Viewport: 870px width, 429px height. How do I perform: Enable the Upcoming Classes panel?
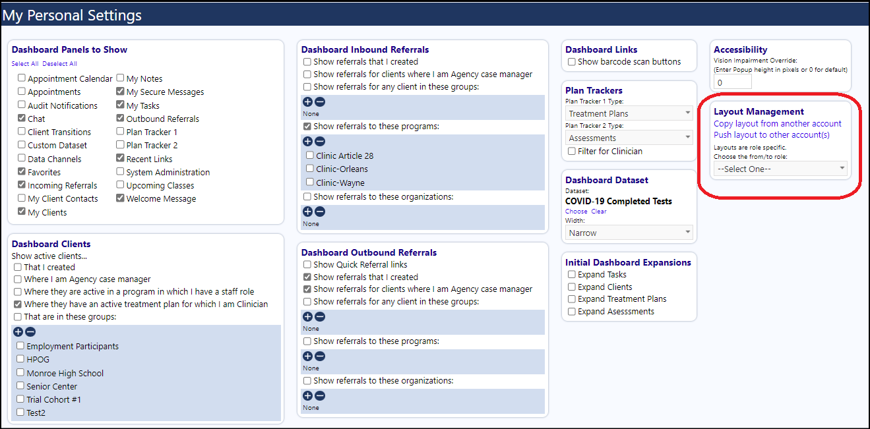[120, 185]
